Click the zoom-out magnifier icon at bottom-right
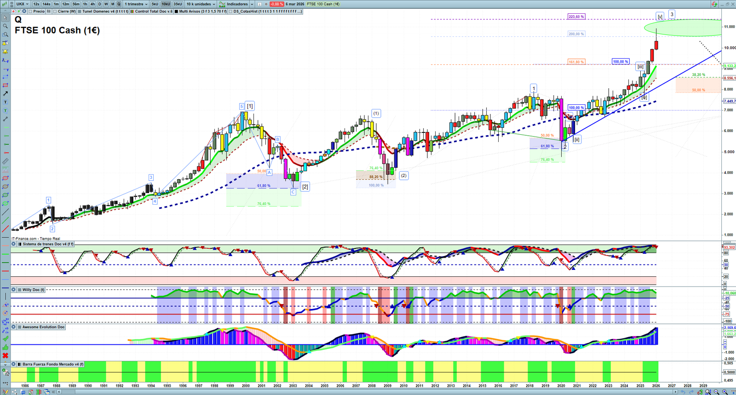The width and height of the screenshot is (736, 395). (717, 392)
